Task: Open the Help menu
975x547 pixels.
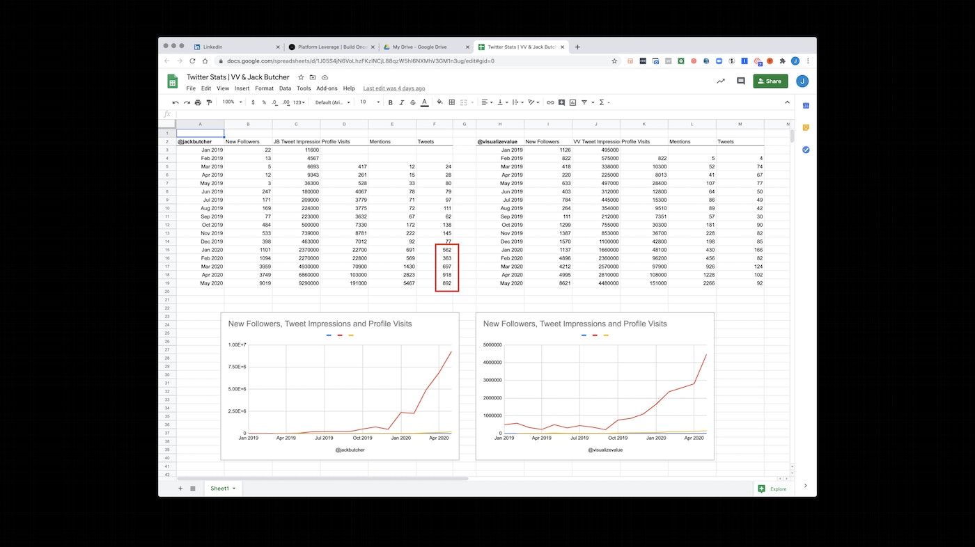Action: (x=349, y=88)
